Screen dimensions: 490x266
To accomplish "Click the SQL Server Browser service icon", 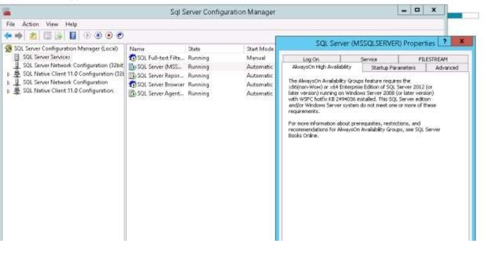I will [x=134, y=84].
